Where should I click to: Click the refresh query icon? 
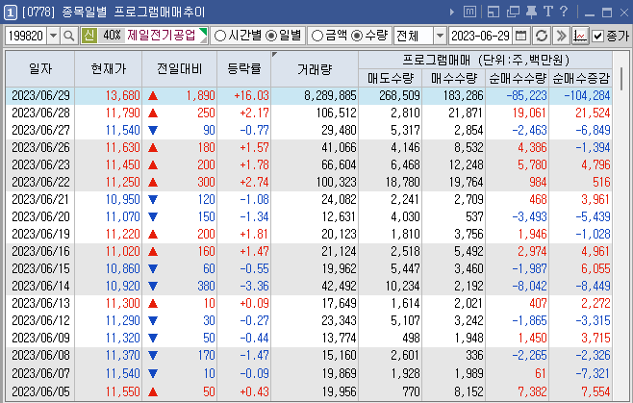pos(542,36)
